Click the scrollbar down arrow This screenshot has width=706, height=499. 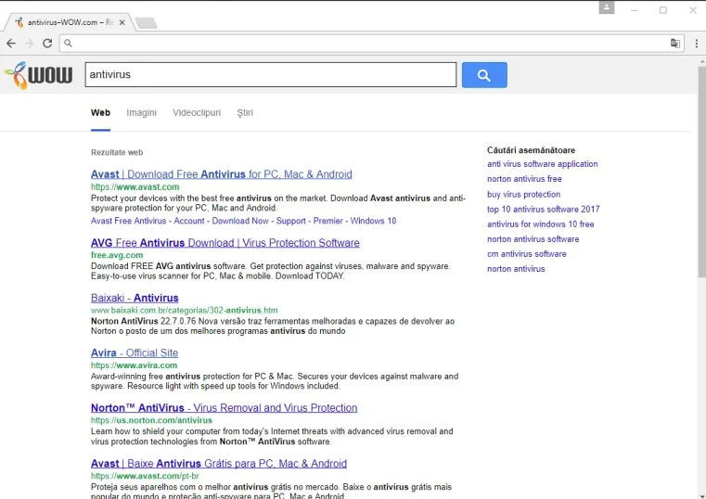coord(702,495)
